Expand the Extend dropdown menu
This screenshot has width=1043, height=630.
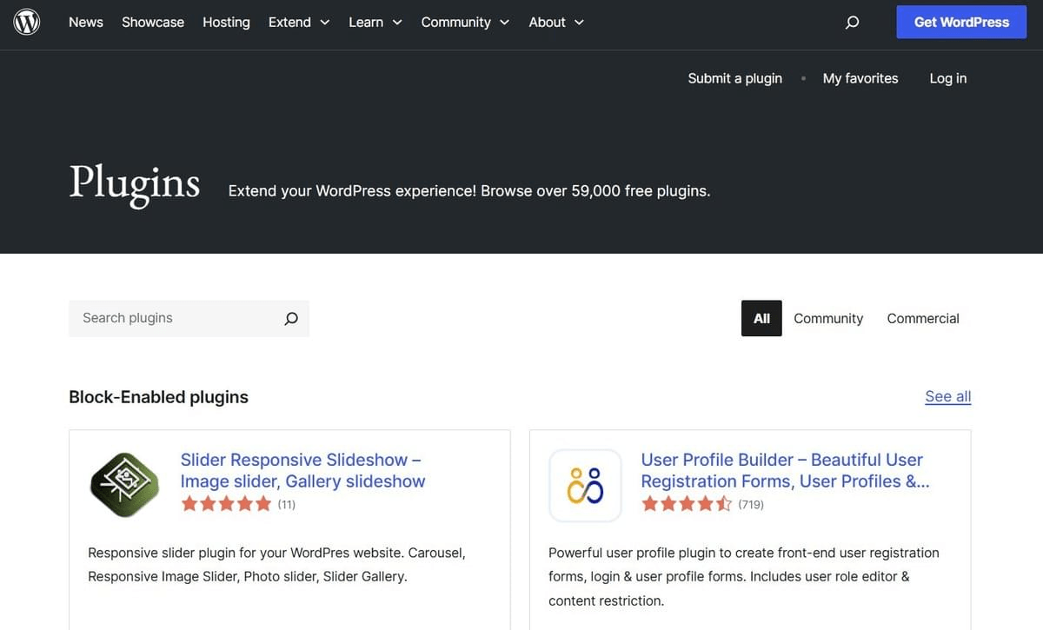299,23
